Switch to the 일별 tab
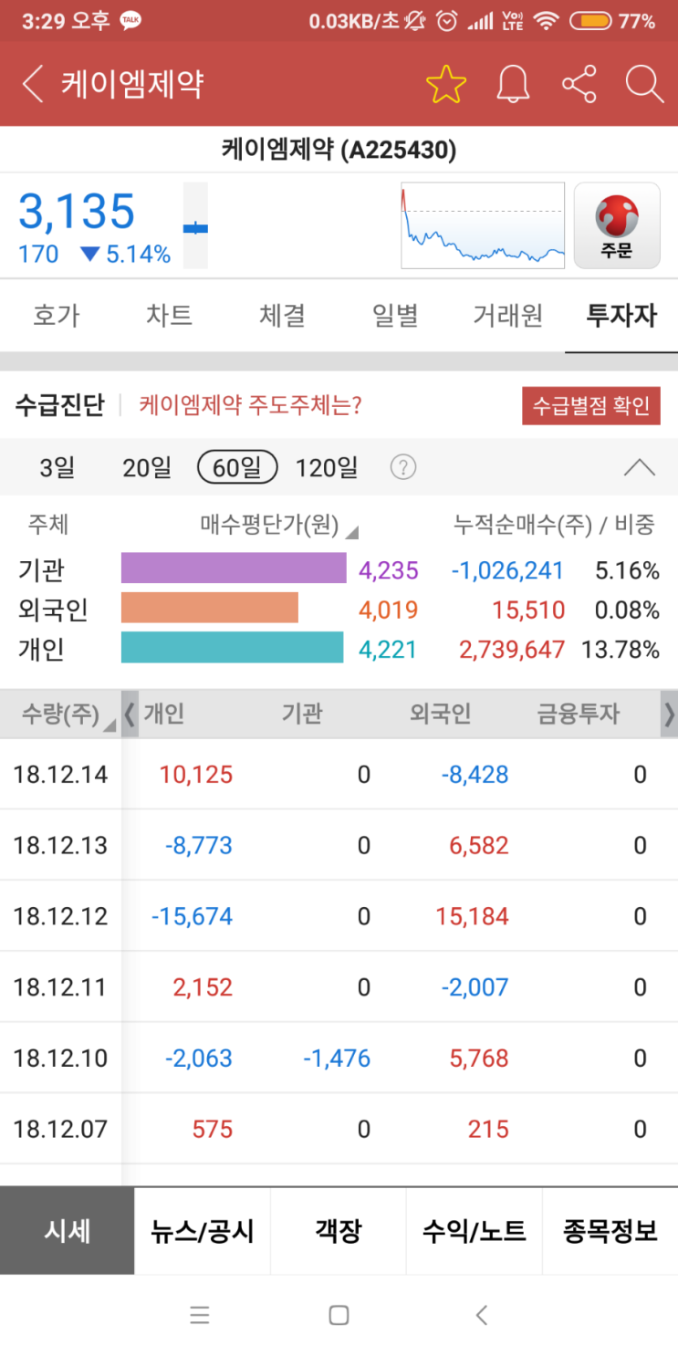 pyautogui.click(x=395, y=316)
